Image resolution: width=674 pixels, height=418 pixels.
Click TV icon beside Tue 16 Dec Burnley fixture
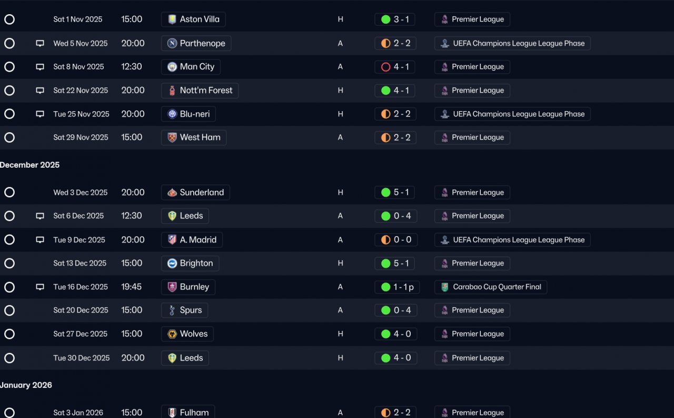[x=40, y=287]
